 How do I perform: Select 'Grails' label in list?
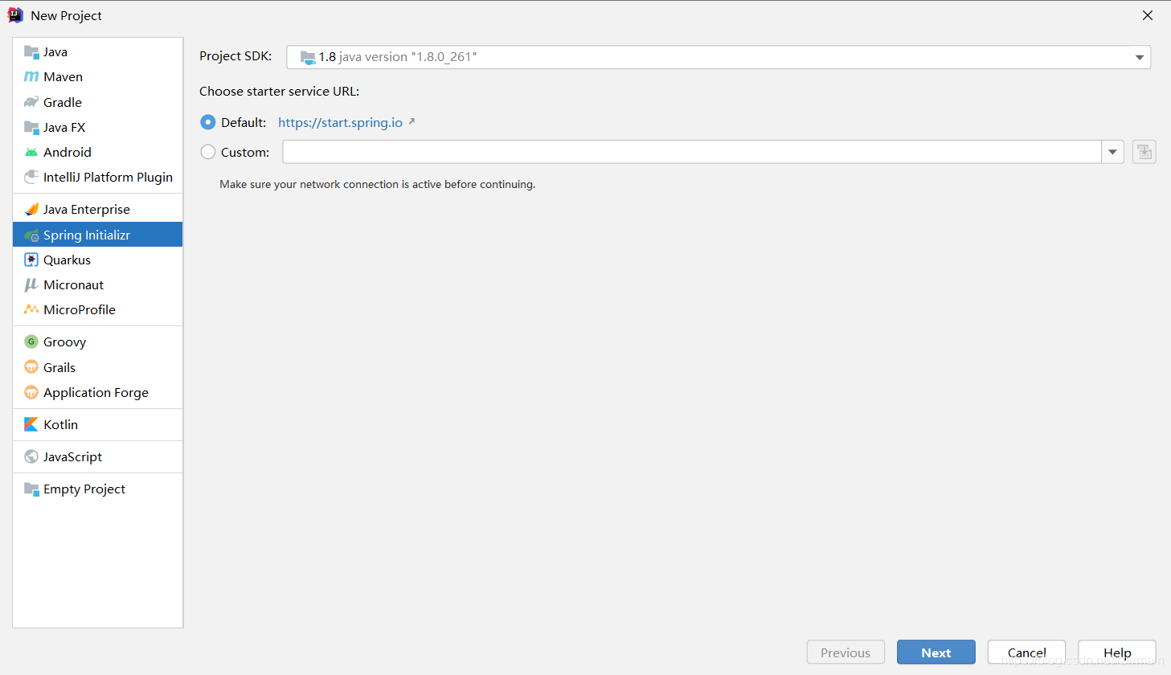point(59,368)
